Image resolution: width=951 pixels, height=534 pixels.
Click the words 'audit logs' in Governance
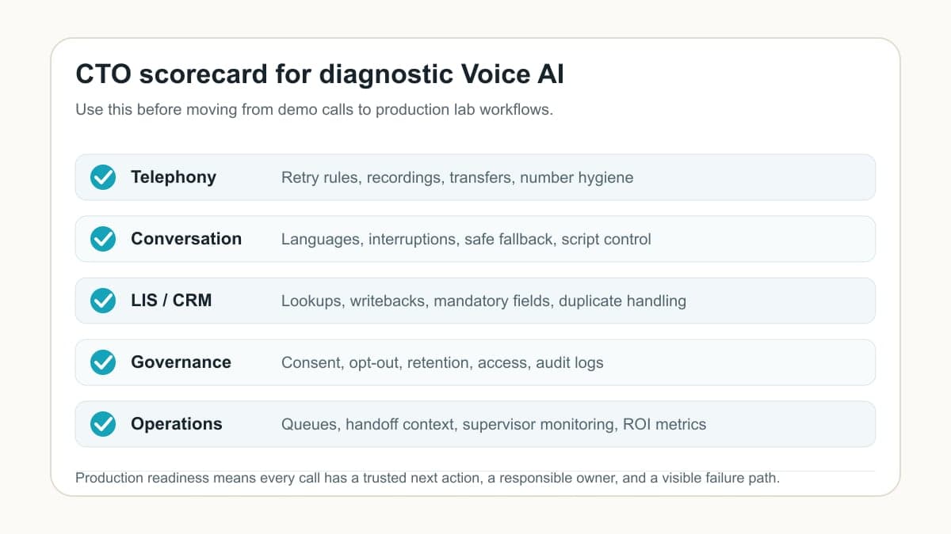[570, 363]
